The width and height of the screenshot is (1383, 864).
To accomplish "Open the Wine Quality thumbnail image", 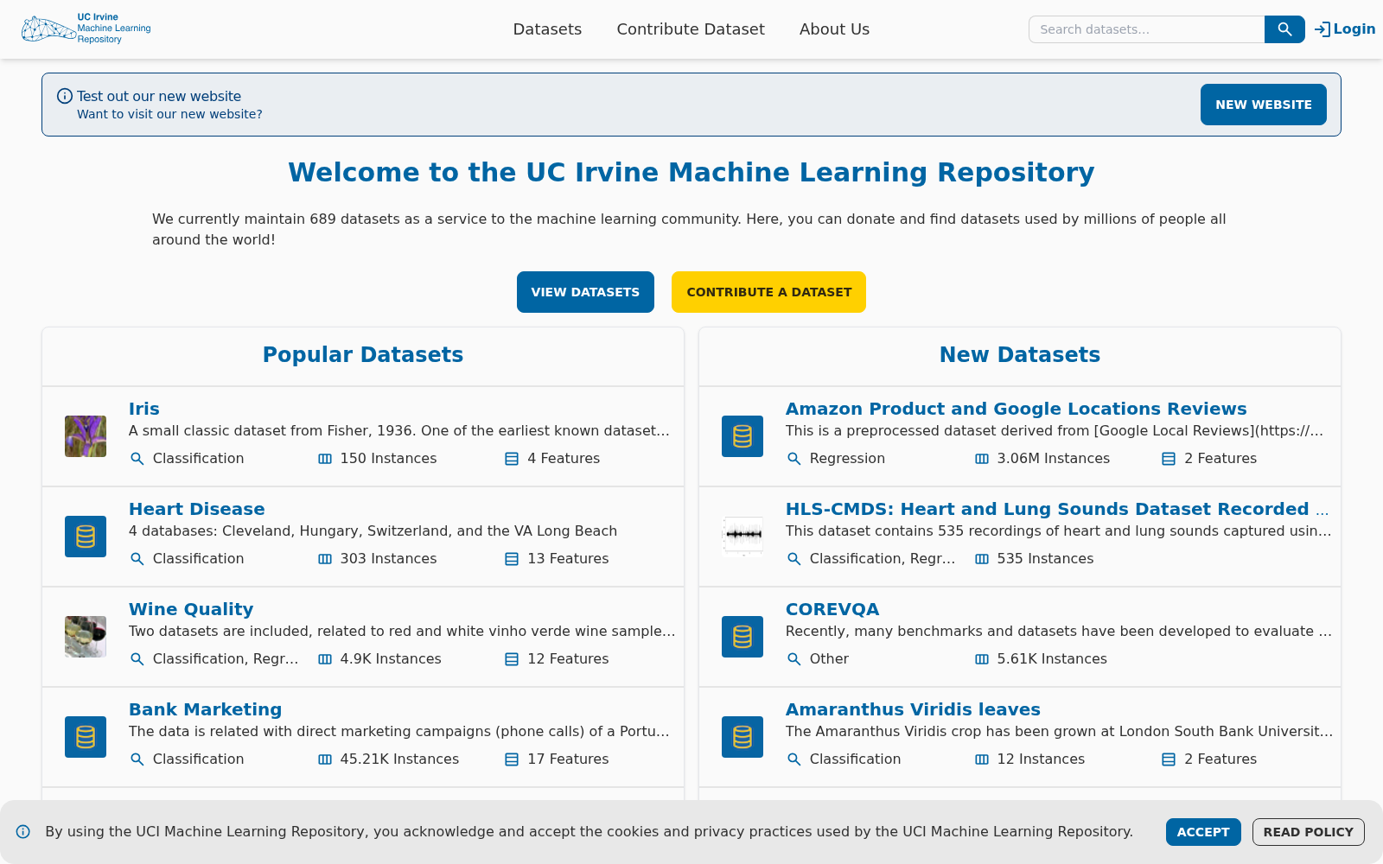I will [86, 637].
